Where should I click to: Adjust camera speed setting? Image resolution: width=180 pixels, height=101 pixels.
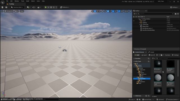pyautogui.click(x=126, y=11)
